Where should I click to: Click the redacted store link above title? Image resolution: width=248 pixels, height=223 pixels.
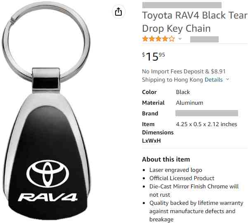coord(182,5)
